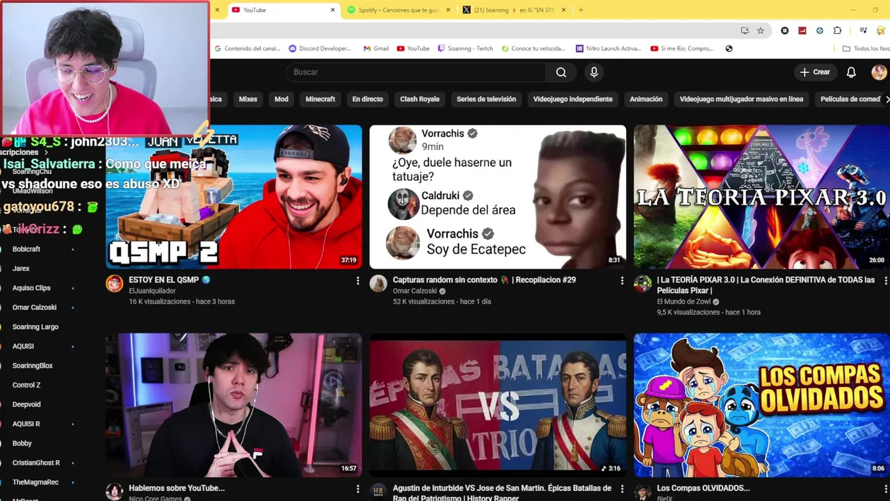
Task: Click the search magnifier button
Action: [x=561, y=72]
